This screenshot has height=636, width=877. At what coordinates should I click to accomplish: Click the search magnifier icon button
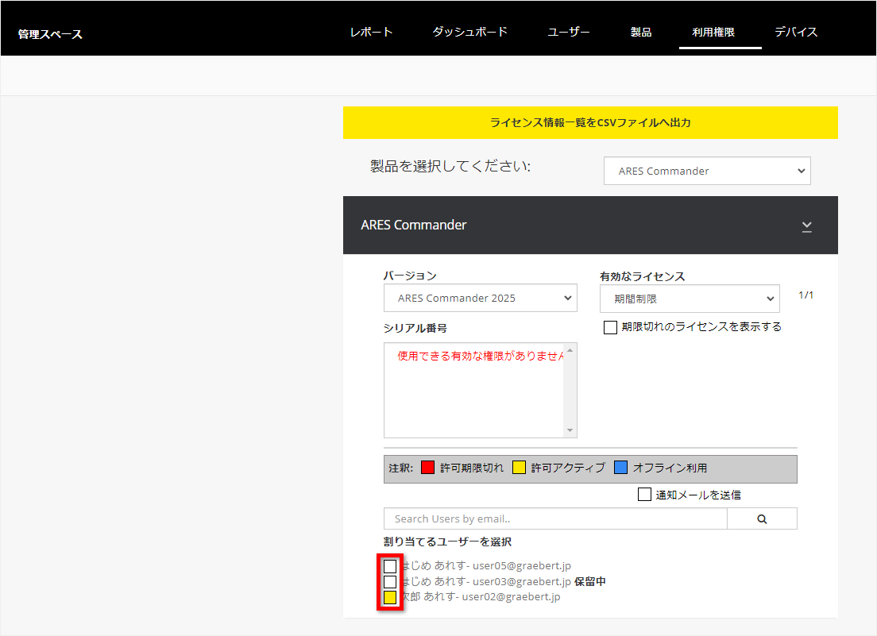pyautogui.click(x=762, y=518)
